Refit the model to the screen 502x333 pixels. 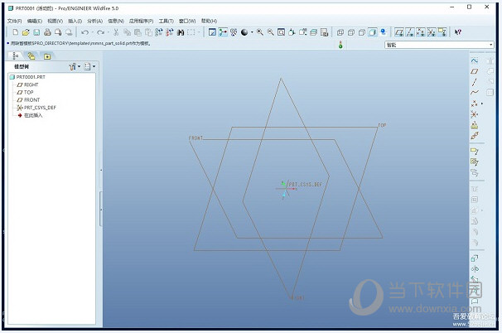pyautogui.click(x=281, y=32)
